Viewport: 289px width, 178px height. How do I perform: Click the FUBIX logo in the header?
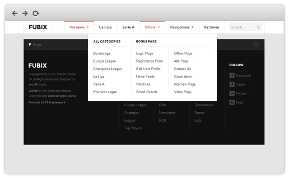(x=38, y=27)
